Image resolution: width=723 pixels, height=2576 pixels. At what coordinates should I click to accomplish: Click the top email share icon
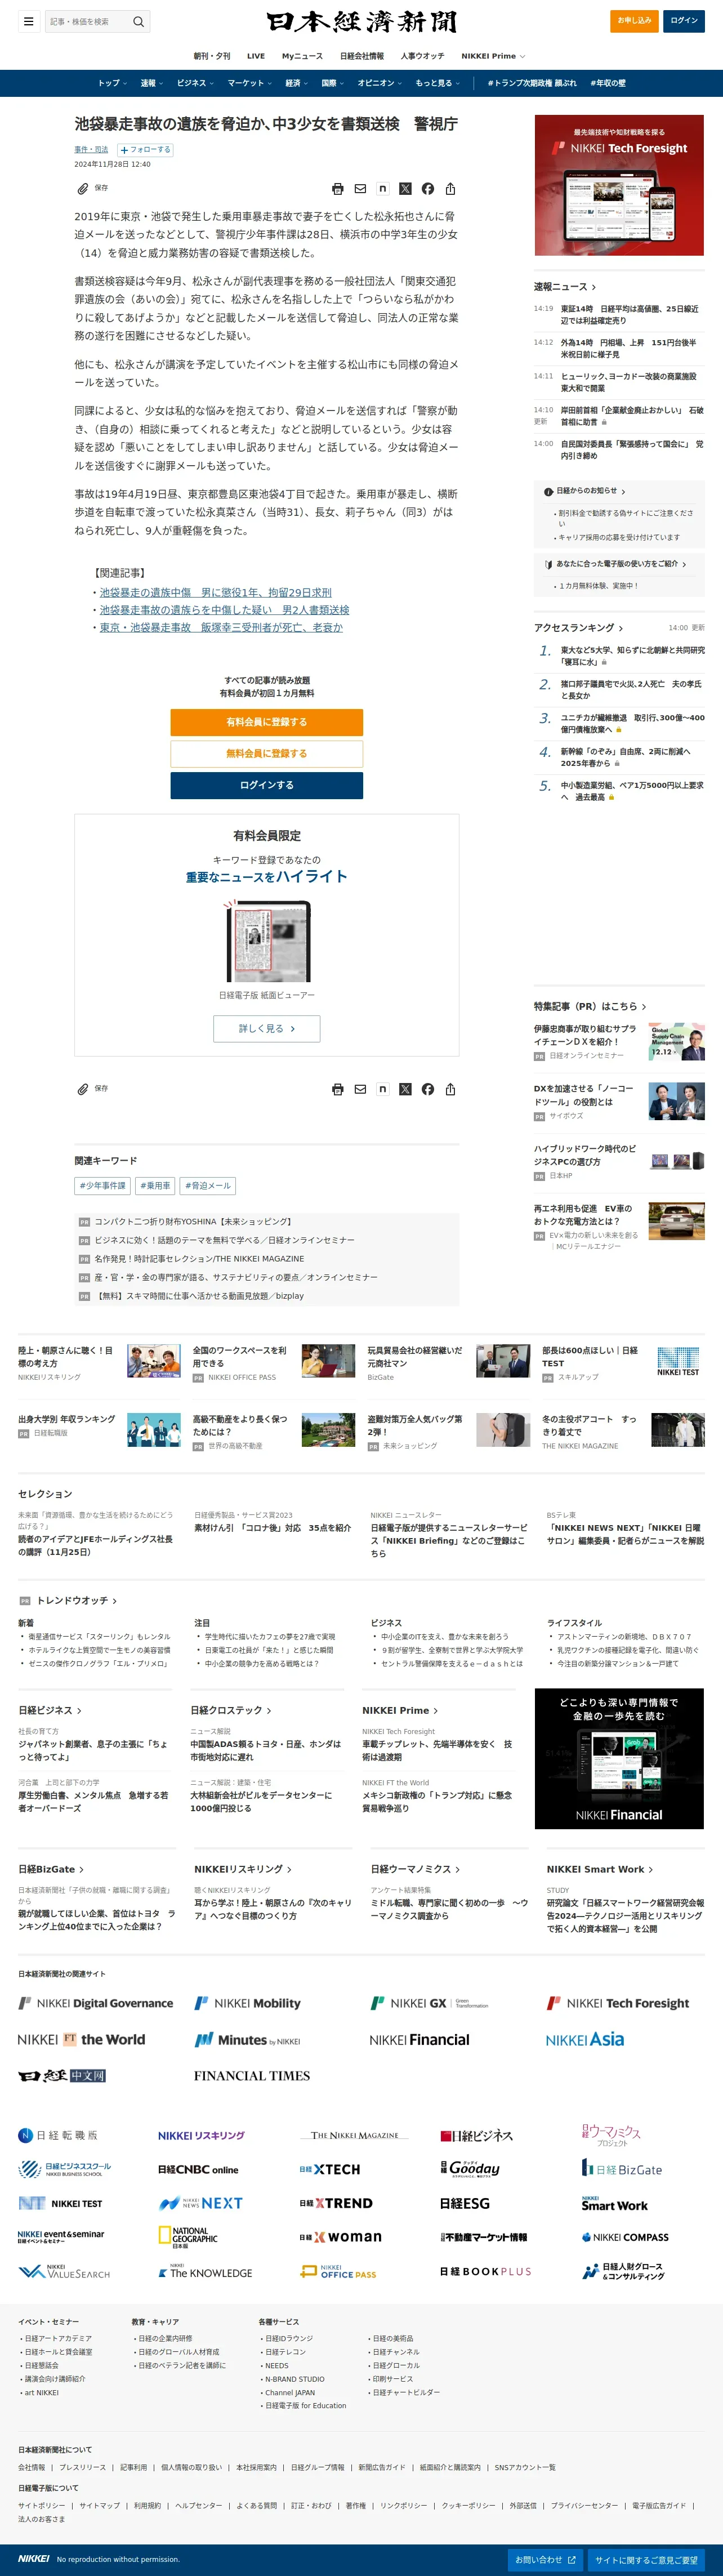tap(360, 188)
